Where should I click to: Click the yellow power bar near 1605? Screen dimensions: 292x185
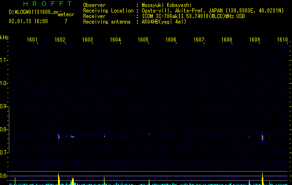coord(149,182)
